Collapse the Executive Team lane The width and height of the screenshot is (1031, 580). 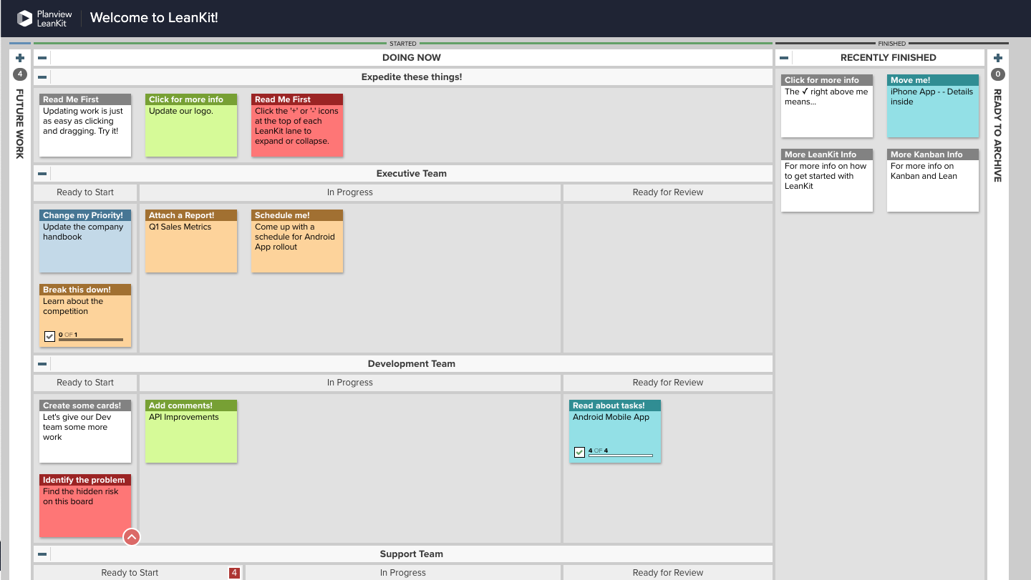pos(42,173)
